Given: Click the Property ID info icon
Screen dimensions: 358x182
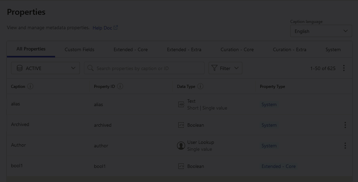Looking at the screenshot, I should pos(120,86).
